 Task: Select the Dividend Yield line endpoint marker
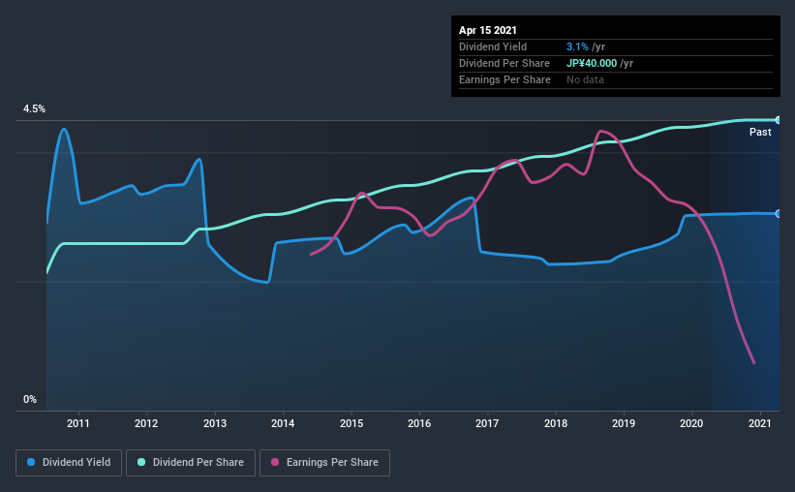point(779,213)
